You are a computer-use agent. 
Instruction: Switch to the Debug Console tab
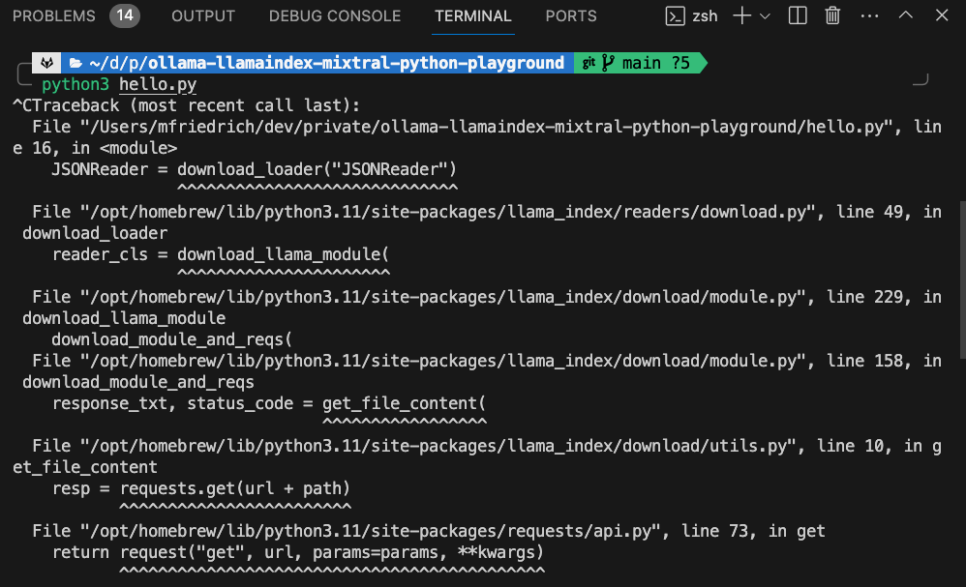[x=335, y=16]
